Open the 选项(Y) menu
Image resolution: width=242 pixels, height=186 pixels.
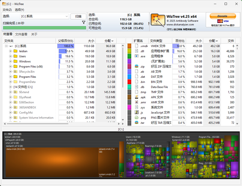(x=19, y=9)
